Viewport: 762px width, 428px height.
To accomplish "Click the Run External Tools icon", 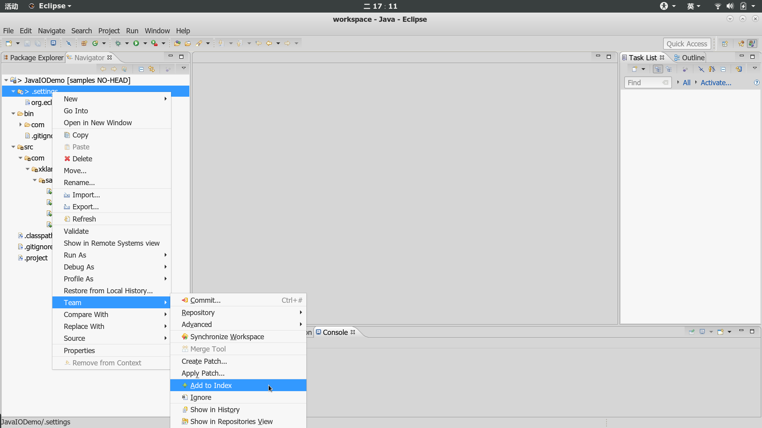I will (154, 43).
